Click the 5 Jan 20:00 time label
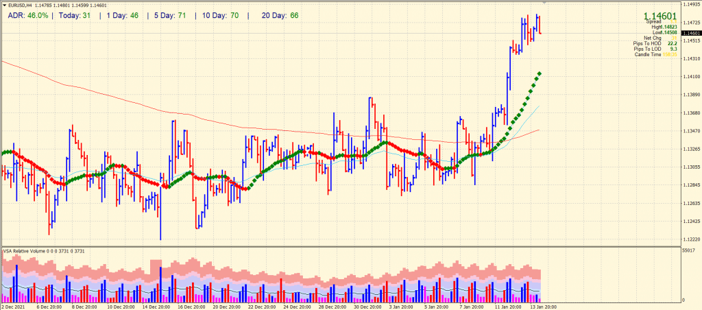 pos(437,307)
